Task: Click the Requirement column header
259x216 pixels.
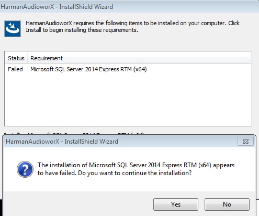Action: [47, 58]
